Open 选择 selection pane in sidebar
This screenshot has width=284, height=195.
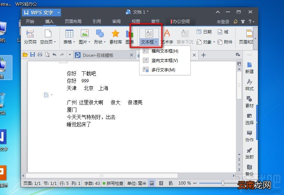pos(250,119)
